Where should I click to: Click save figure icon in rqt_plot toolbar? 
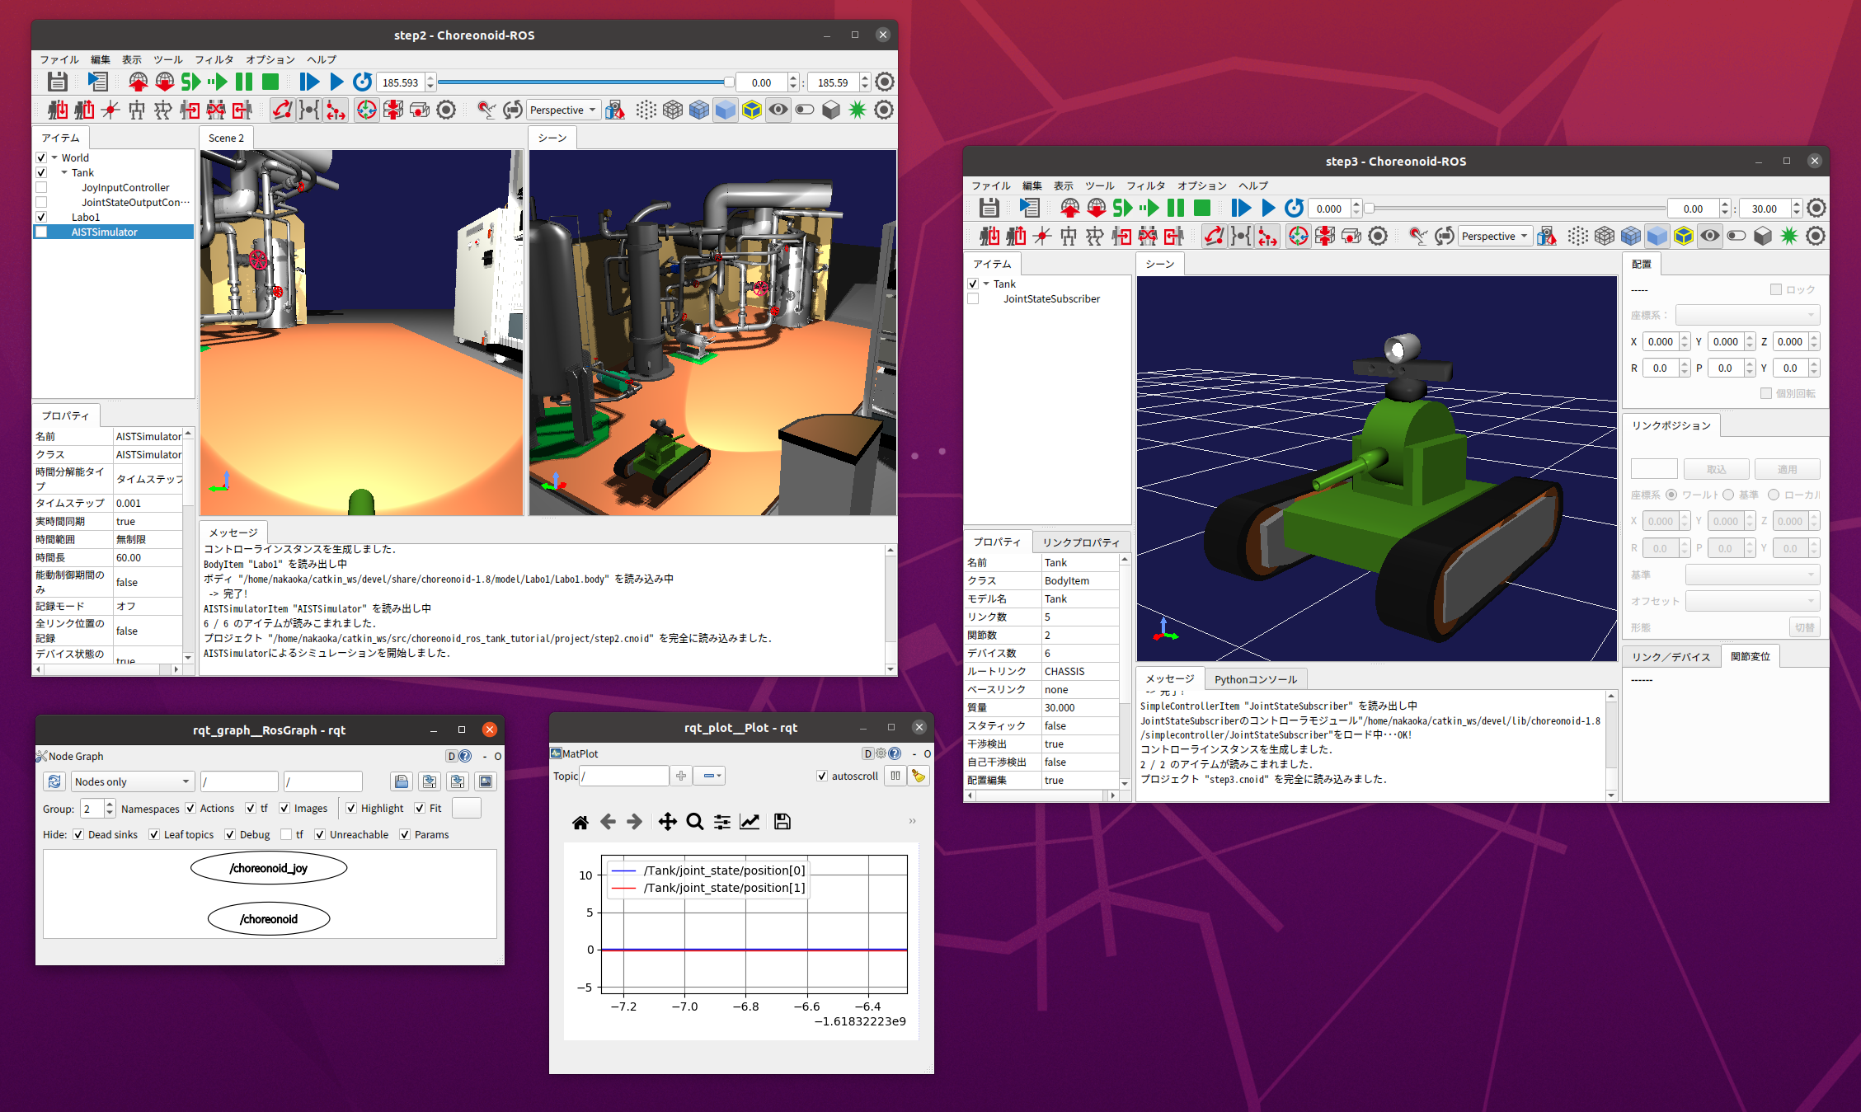(x=782, y=822)
